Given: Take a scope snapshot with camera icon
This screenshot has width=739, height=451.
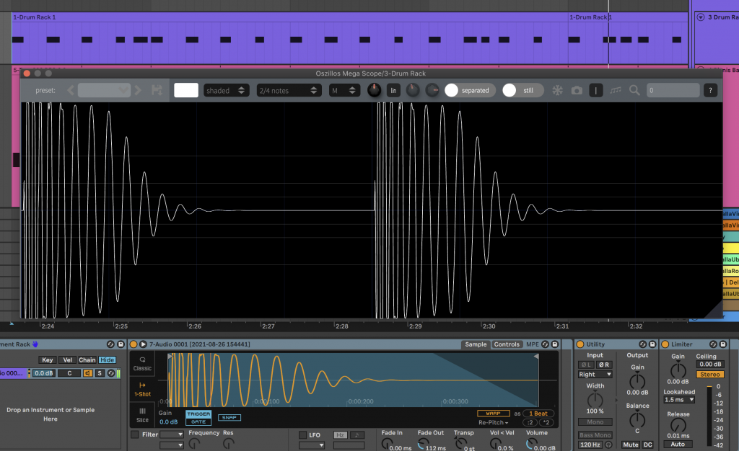Looking at the screenshot, I should pos(577,90).
